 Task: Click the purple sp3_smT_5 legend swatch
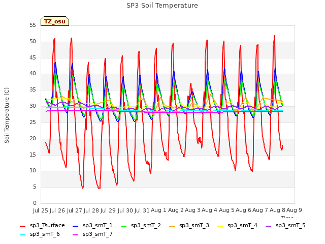tap(269, 226)
